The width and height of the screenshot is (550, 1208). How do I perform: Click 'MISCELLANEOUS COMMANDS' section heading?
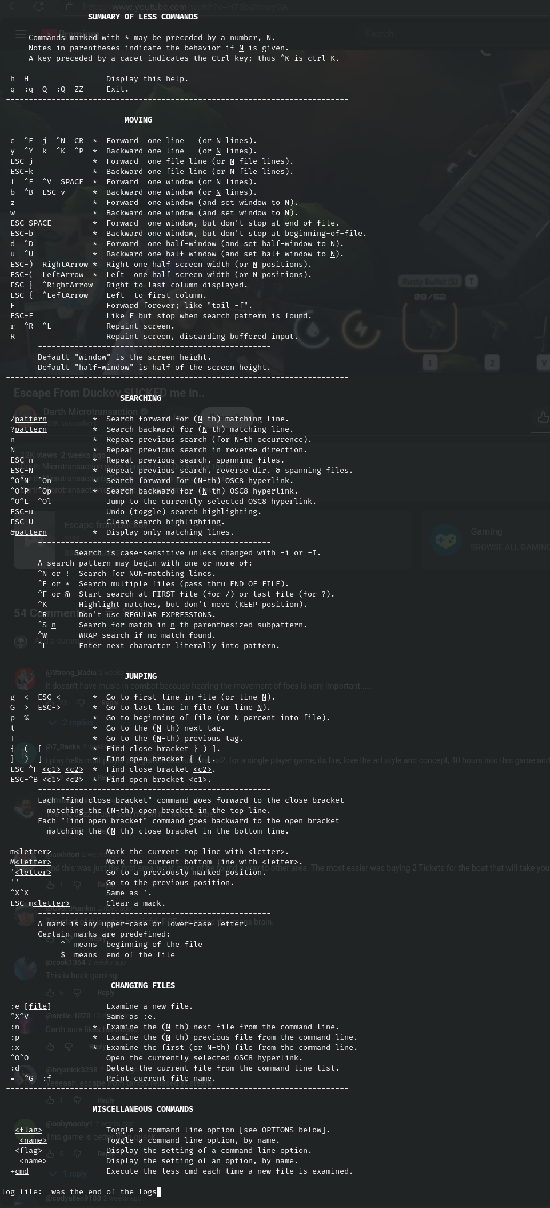click(x=143, y=1109)
